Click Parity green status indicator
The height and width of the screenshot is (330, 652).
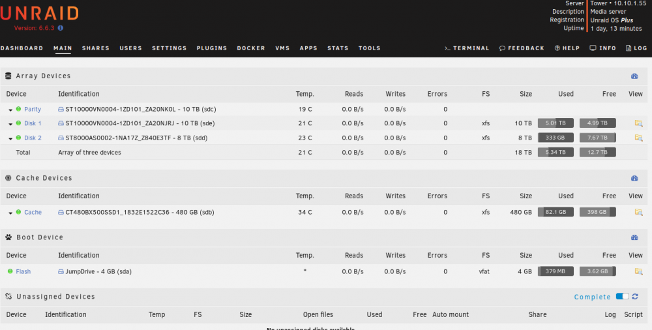[18, 109]
